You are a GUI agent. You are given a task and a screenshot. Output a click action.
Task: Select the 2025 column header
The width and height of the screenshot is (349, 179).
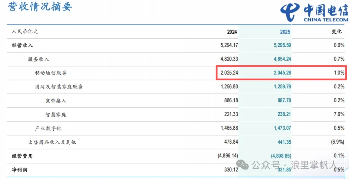[285, 32]
